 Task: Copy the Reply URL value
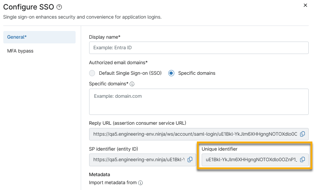(302, 134)
